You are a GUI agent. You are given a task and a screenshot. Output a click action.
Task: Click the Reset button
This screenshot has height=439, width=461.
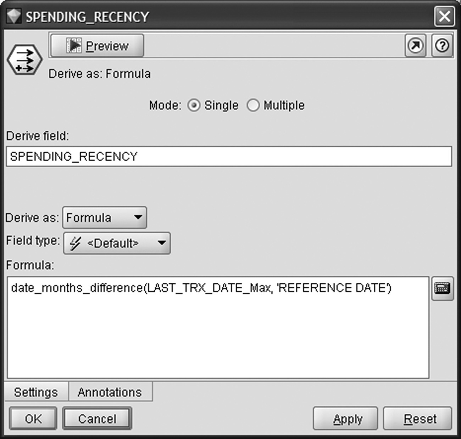tap(417, 418)
